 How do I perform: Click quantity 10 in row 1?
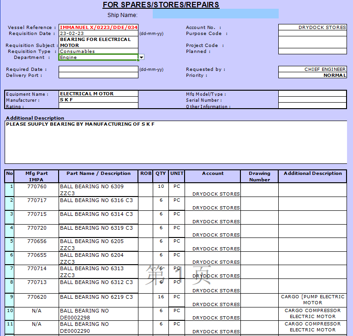161,190
